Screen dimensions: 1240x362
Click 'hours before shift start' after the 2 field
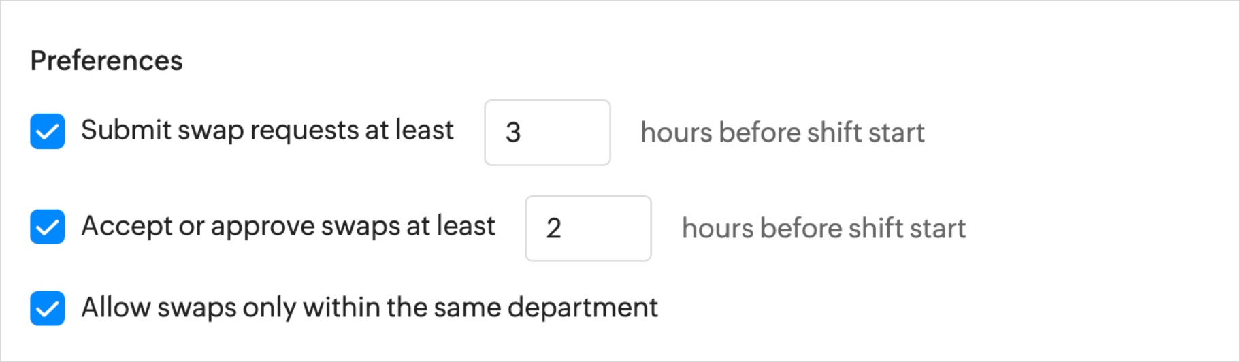[x=823, y=229]
